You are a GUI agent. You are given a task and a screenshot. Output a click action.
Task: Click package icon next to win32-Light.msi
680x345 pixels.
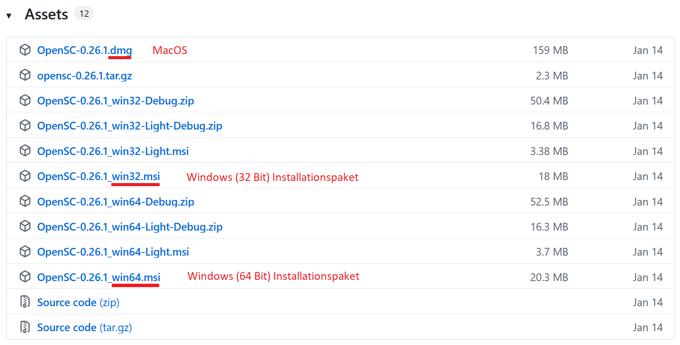(x=25, y=151)
